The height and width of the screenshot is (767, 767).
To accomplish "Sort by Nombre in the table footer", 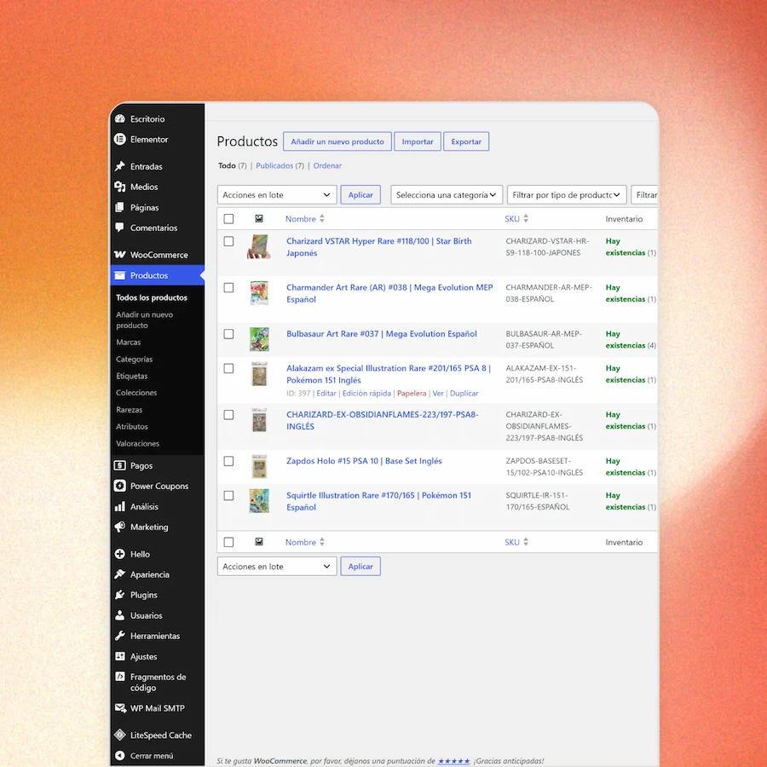I will [305, 542].
